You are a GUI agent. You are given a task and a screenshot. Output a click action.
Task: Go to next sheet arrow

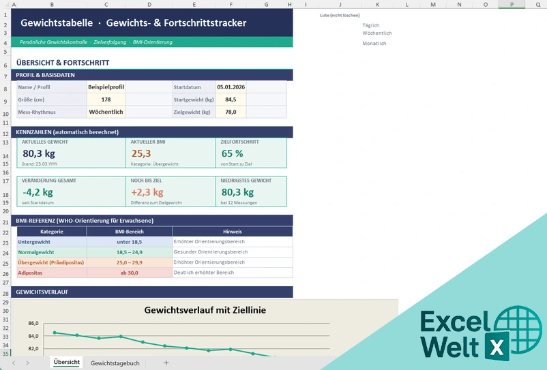[x=27, y=363]
